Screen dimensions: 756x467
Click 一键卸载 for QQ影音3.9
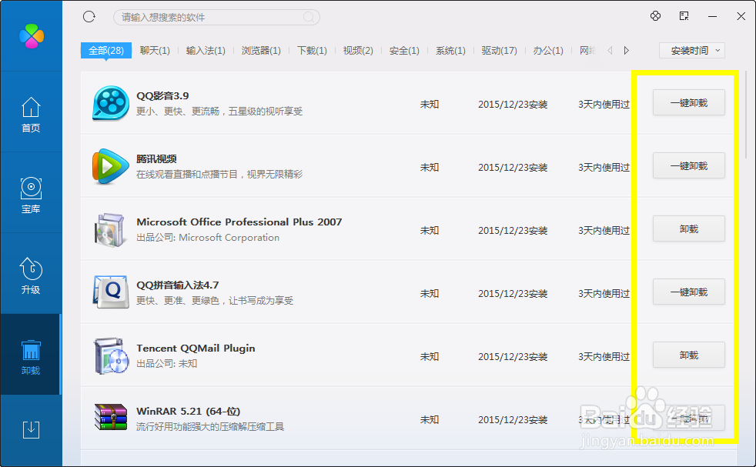tap(689, 102)
